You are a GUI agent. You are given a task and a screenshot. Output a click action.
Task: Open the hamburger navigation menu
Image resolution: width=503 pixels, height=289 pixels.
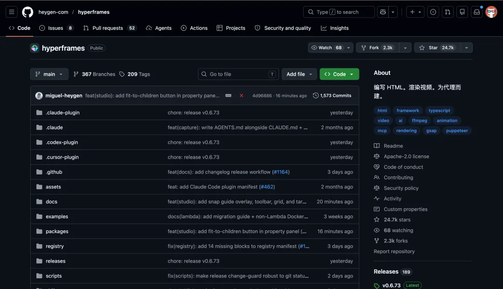[x=12, y=12]
